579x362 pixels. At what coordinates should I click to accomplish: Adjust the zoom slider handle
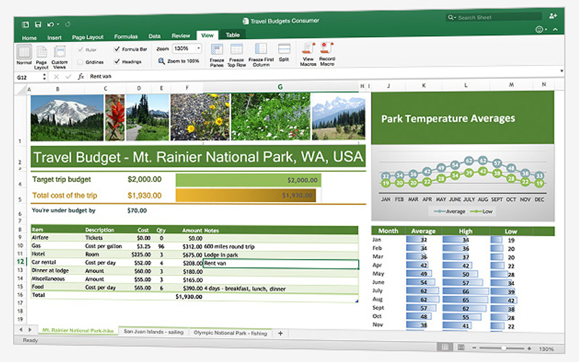click(503, 348)
